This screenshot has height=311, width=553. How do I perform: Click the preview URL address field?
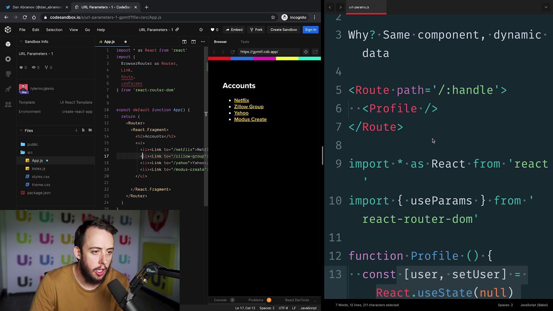(268, 52)
